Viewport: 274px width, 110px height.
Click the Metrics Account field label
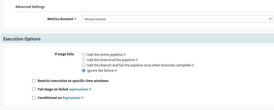pos(60,19)
